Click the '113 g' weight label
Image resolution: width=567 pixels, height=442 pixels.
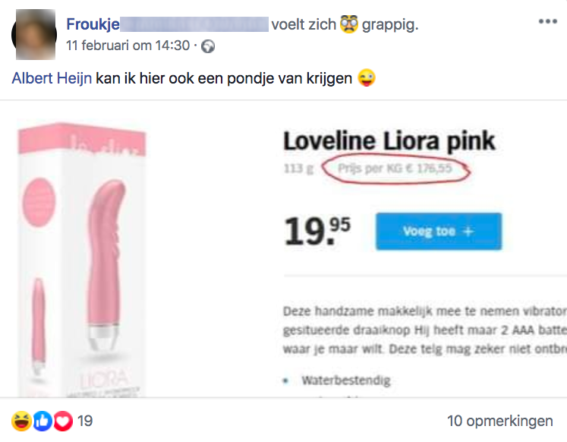pos(298,169)
